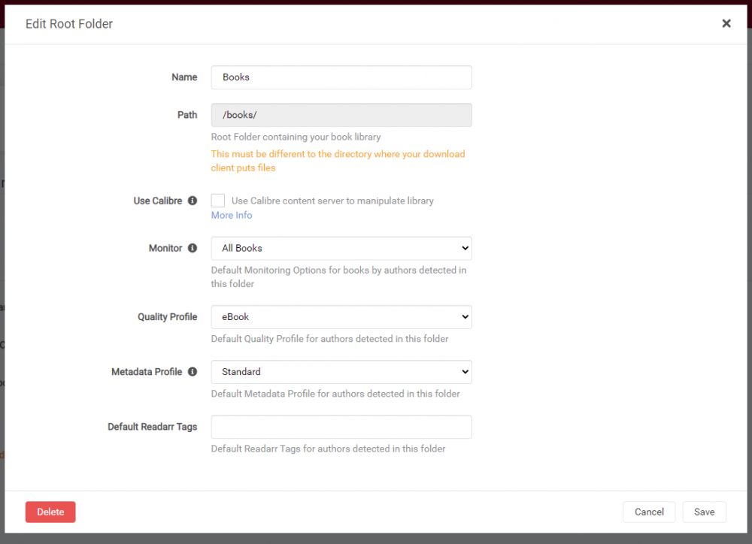Enable the Use Calibre checkbox
Screen dimensions: 752x544
(218, 201)
